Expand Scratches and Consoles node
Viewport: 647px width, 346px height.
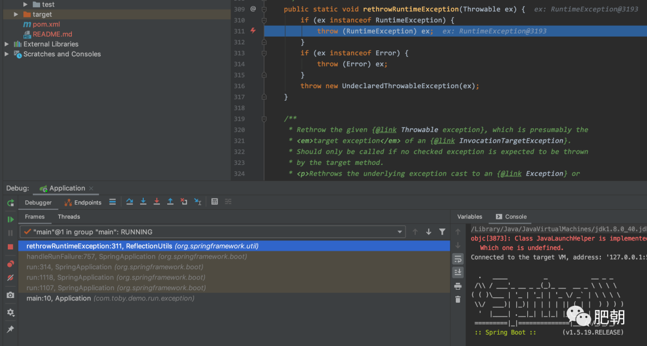[x=6, y=54]
